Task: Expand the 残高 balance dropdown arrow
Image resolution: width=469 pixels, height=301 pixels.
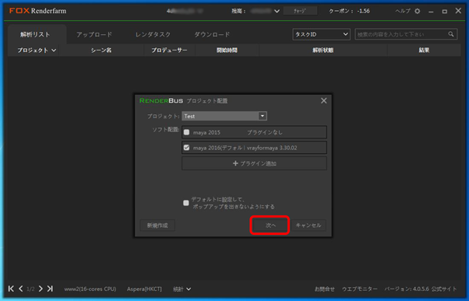Action: [x=277, y=11]
